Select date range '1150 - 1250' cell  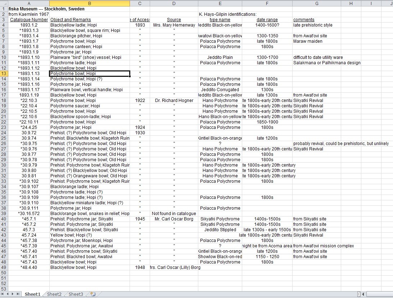tap(267, 257)
